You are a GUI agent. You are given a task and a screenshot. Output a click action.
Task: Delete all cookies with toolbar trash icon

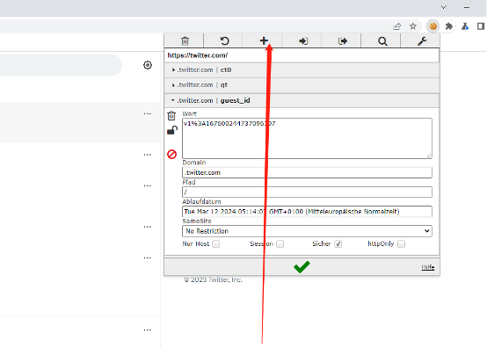pos(185,40)
